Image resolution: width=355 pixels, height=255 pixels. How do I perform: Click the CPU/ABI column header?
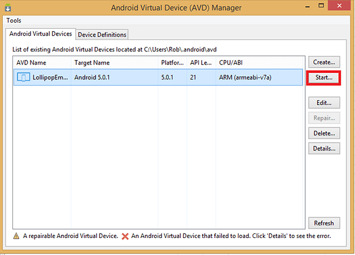tap(259, 63)
